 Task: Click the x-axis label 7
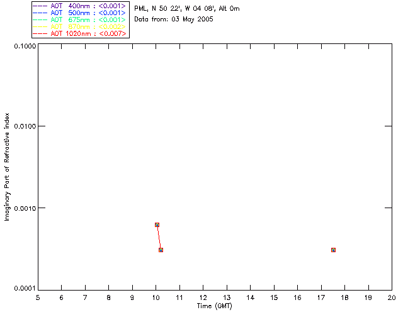pyautogui.click(x=85, y=297)
